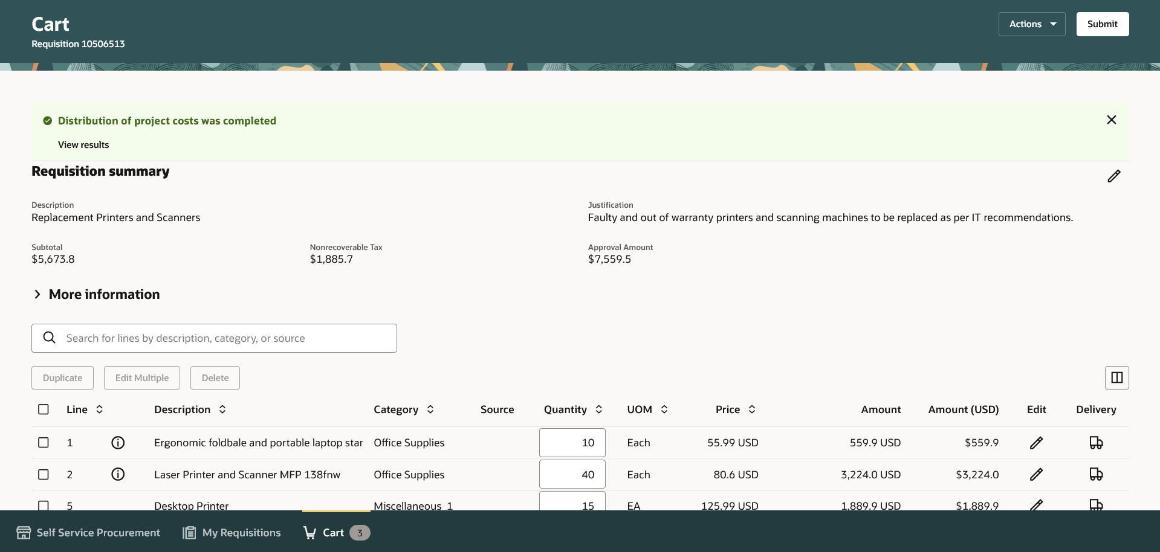The height and width of the screenshot is (552, 1160).
Task: Edit requisition summary with pencil icon
Action: click(1113, 176)
